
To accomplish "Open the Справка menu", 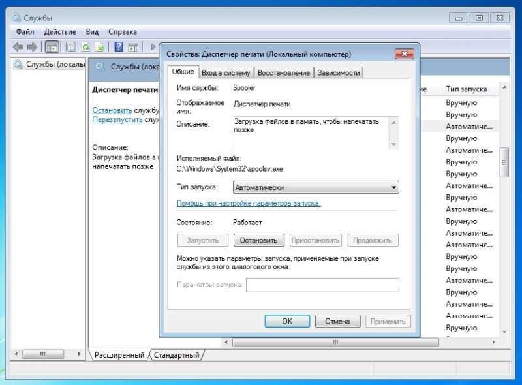I will coord(123,32).
